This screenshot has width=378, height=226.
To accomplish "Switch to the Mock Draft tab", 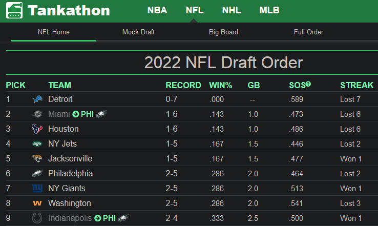I will 138,32.
